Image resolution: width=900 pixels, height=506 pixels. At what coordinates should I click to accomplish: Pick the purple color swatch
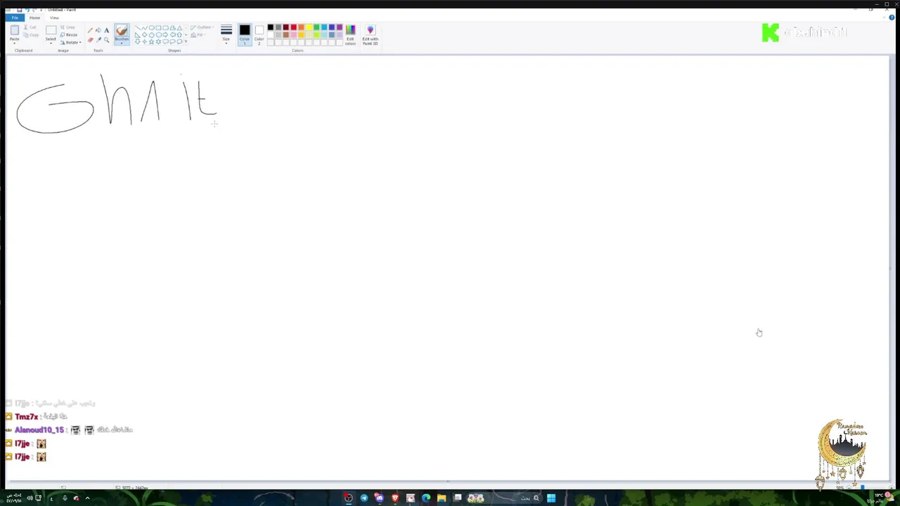click(x=340, y=27)
